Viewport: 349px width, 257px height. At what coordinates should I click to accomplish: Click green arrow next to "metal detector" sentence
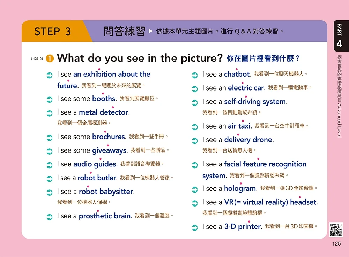(50, 113)
